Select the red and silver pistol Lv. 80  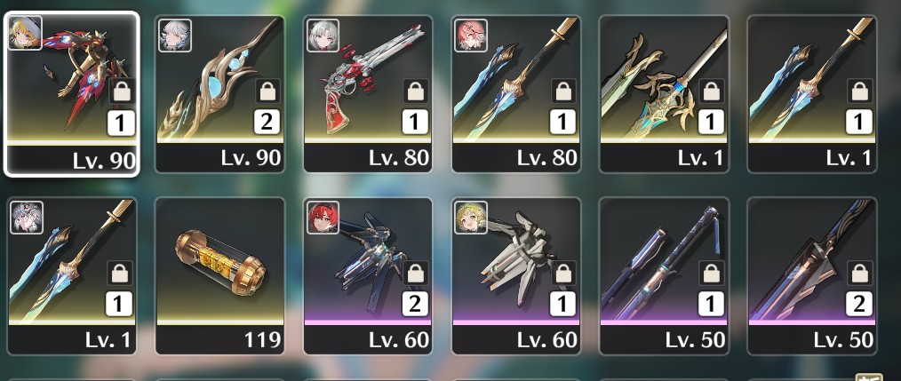368,93
